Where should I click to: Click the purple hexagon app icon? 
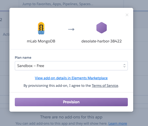pos(101,28)
